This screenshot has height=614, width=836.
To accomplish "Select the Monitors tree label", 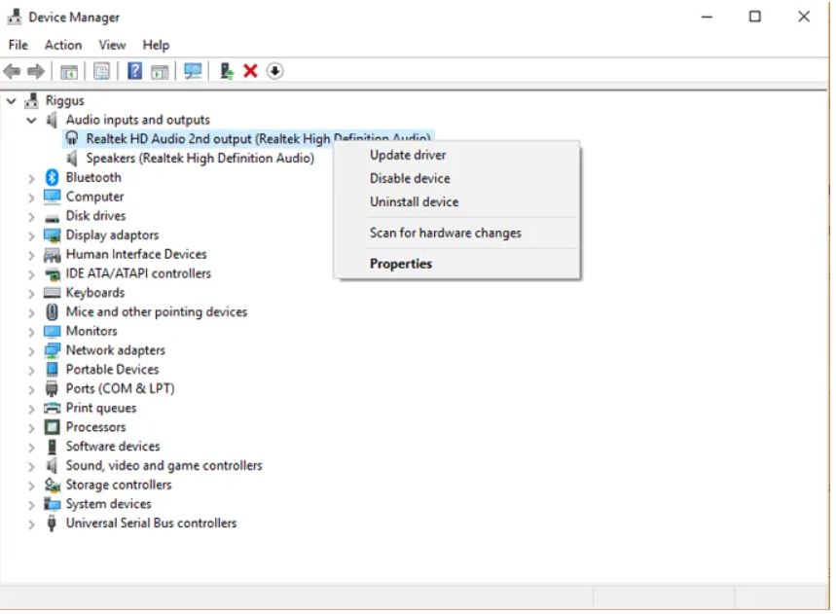I will click(x=91, y=331).
